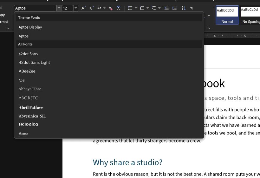Choose the 42dot Sans Light font
The height and width of the screenshot is (178, 260).
(x=109, y=63)
